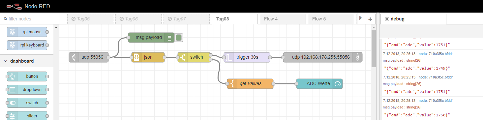Switch to the Flow 5 tab
This screenshot has width=483, height=120.
point(331,19)
